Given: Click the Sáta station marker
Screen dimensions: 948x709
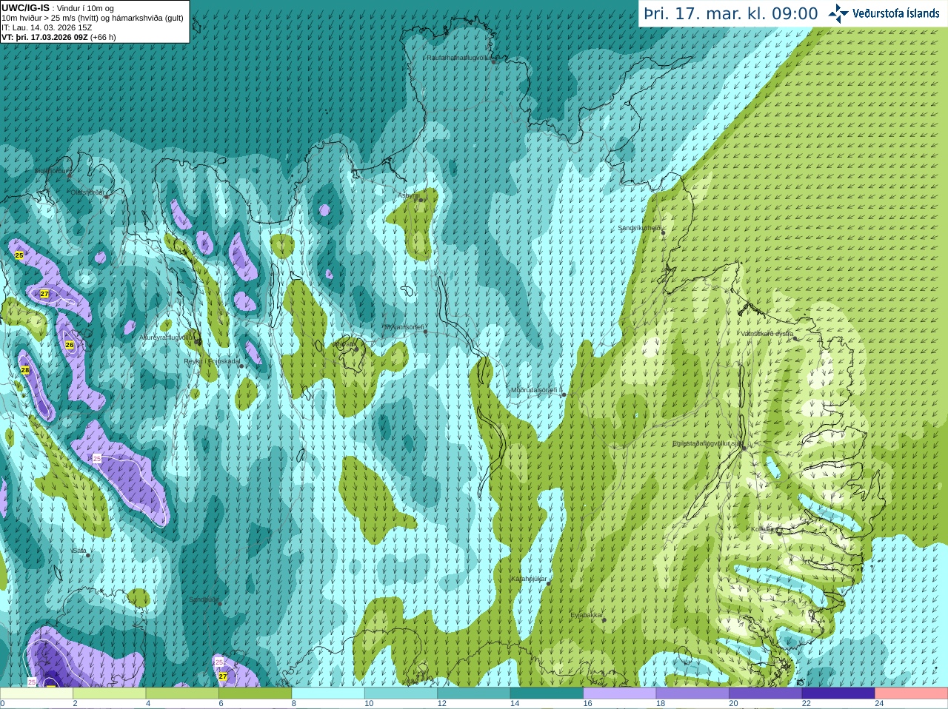Looking at the screenshot, I should point(88,555).
